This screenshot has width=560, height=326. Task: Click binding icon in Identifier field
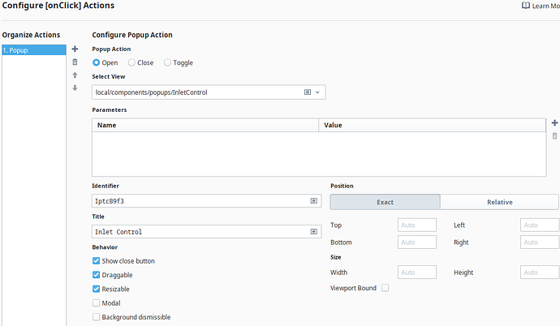pos(313,200)
